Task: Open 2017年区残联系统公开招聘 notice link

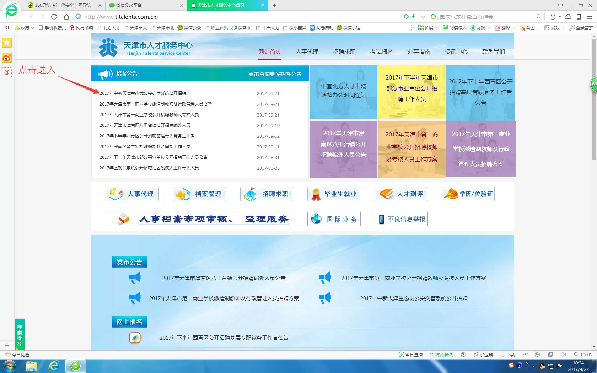Action: [x=149, y=168]
